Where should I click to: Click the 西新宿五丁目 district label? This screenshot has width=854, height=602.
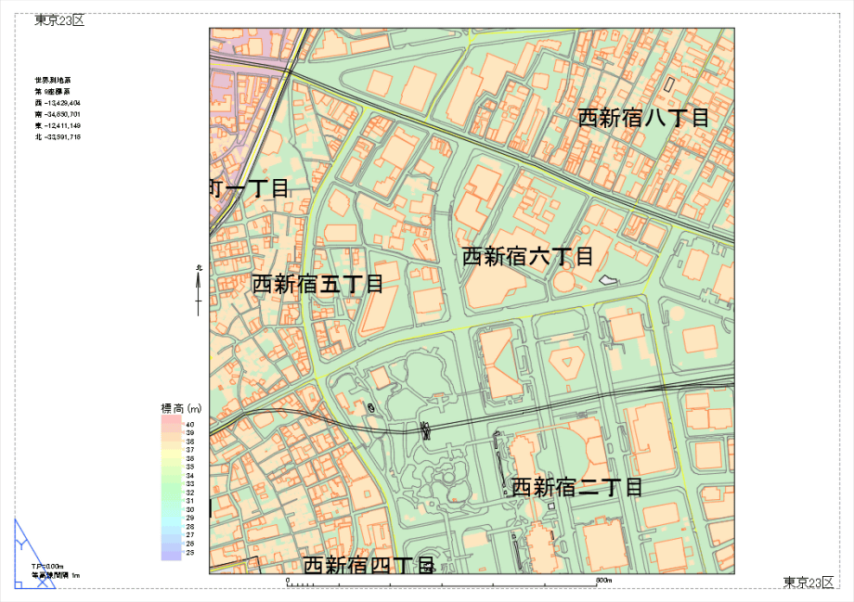coord(317,284)
